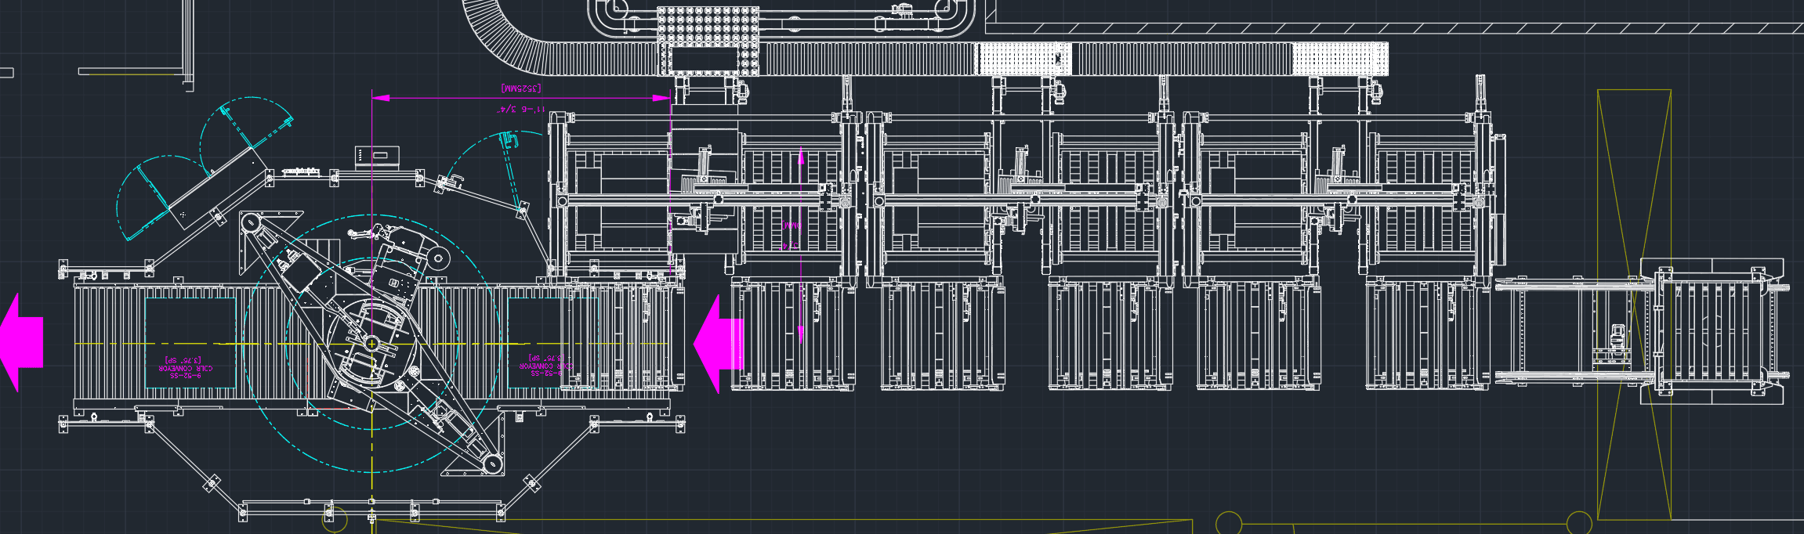The width and height of the screenshot is (1804, 534).
Task: Select the magenta flow arrow at conveyor exit
Action: click(20, 342)
